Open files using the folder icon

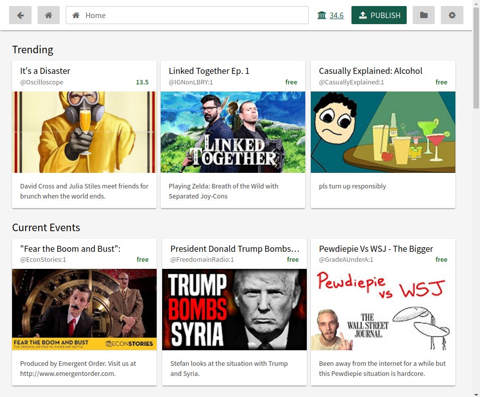coord(423,15)
